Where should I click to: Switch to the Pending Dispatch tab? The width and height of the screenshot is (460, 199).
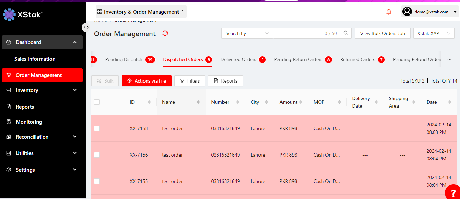coord(124,60)
